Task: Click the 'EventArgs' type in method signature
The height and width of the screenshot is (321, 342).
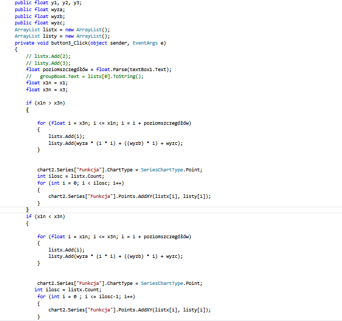Action: pos(145,43)
